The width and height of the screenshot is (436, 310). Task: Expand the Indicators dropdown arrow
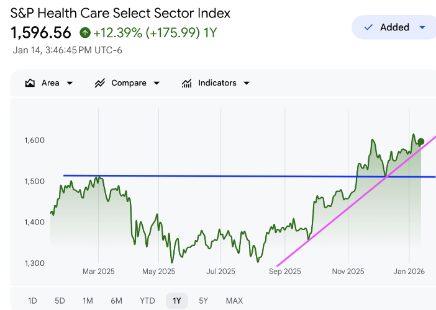point(247,83)
